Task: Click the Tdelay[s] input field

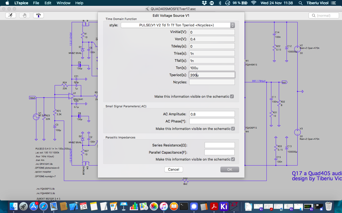Action: (x=212, y=46)
